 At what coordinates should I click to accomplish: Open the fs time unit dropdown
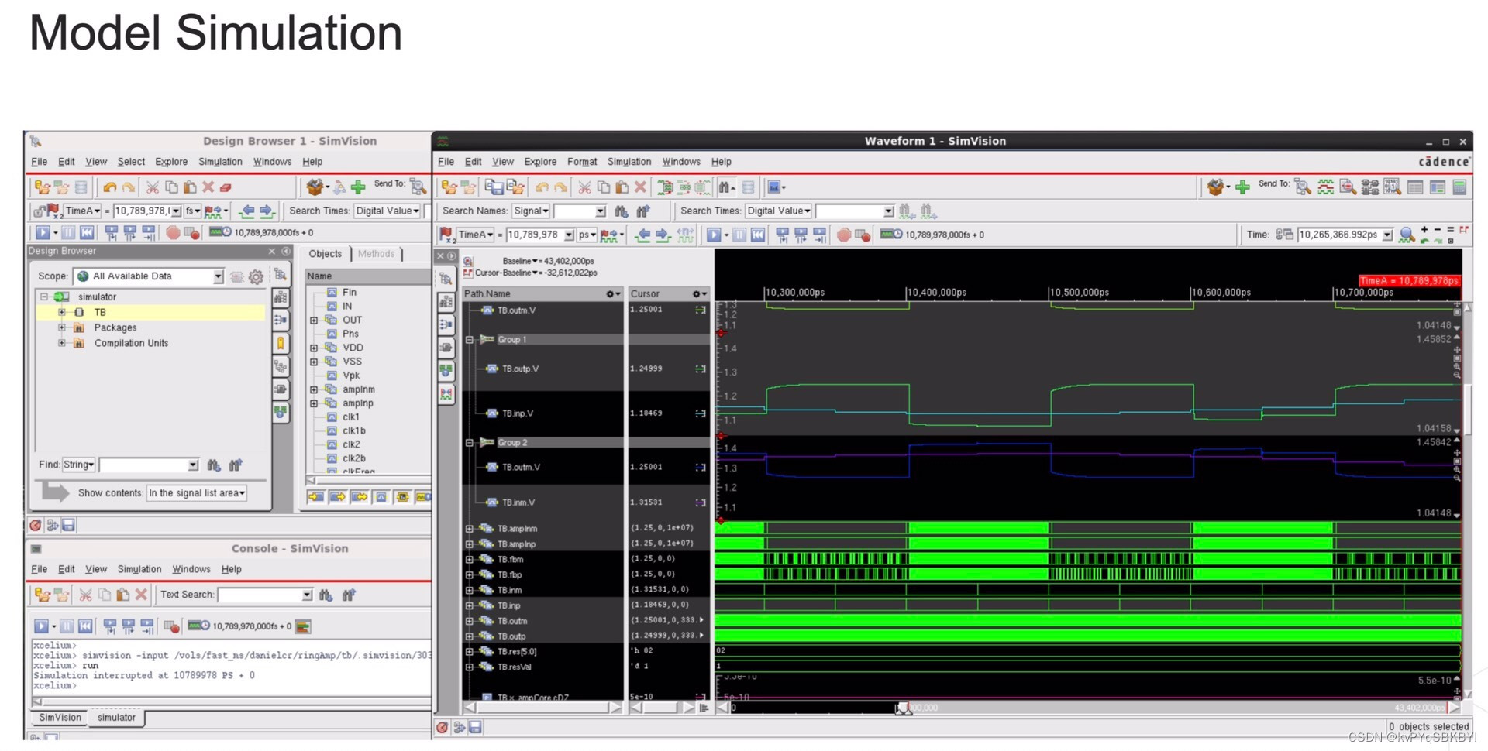[x=192, y=211]
